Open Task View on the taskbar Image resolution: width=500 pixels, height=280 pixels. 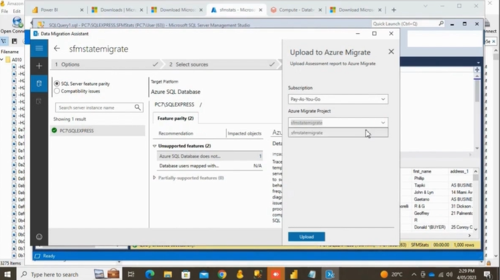tap(130, 274)
